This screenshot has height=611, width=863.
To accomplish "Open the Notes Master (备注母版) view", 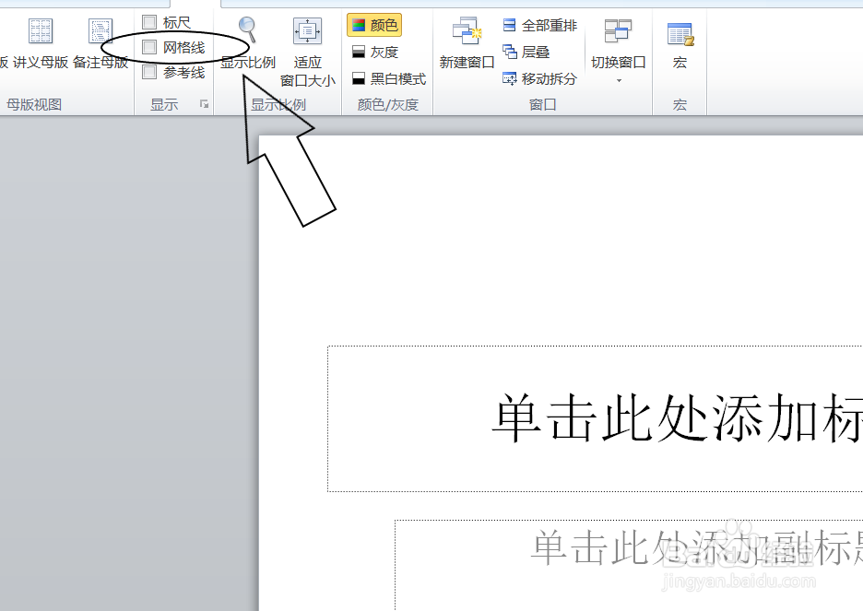I will click(x=100, y=43).
